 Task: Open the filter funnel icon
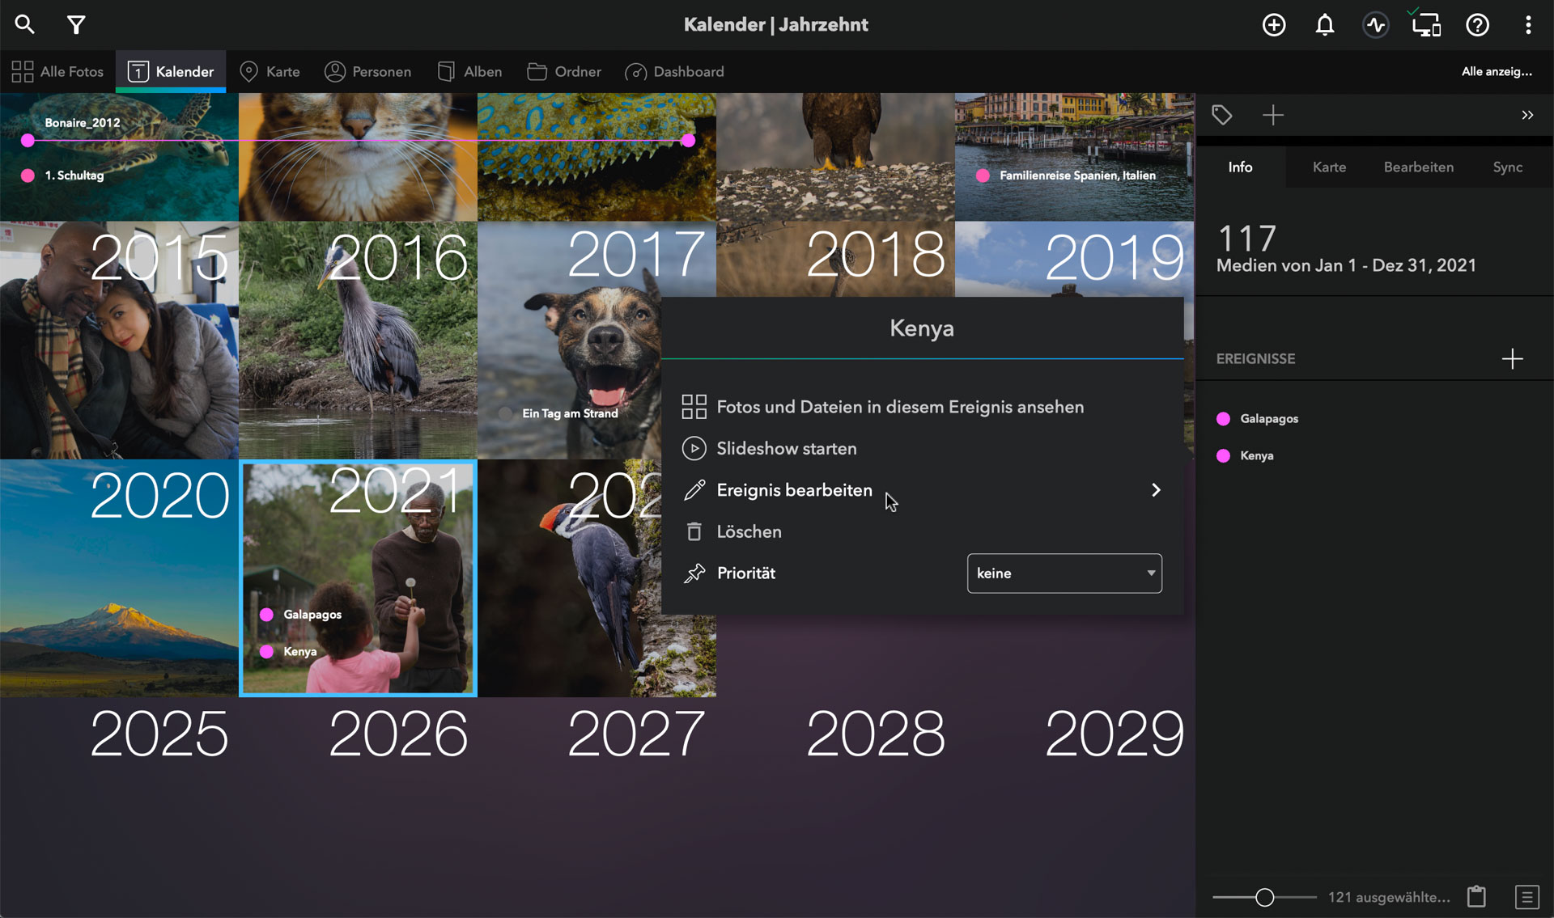(x=76, y=25)
